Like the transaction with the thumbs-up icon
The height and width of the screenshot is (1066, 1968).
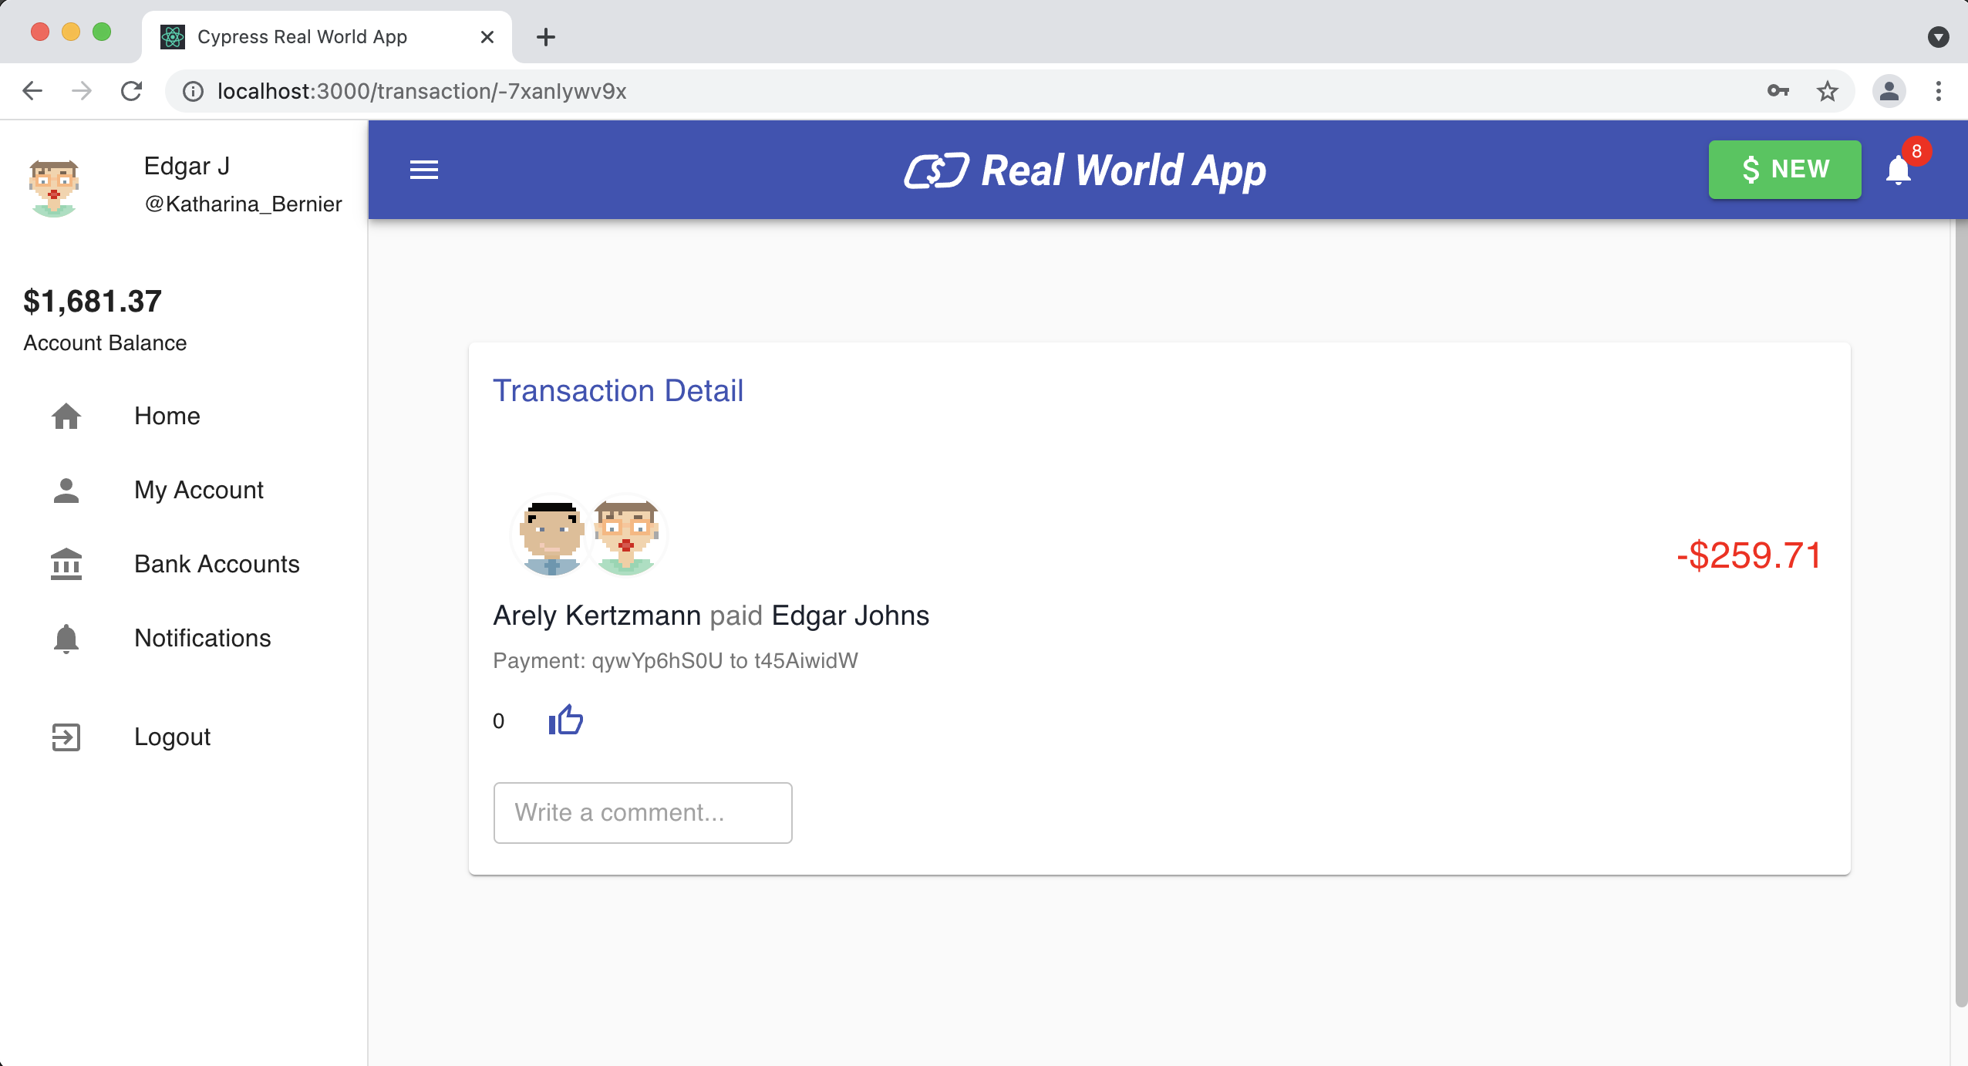coord(566,720)
